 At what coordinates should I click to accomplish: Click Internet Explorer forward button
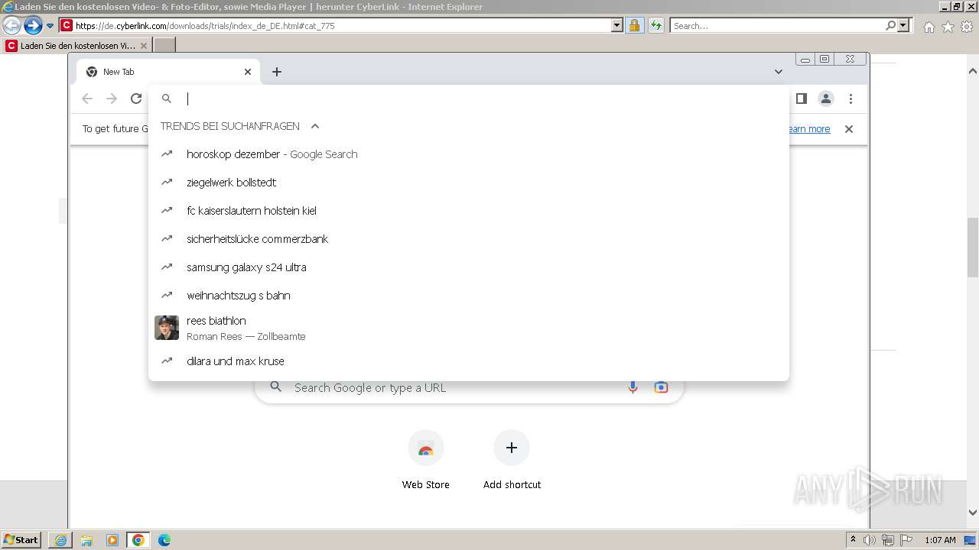(33, 25)
